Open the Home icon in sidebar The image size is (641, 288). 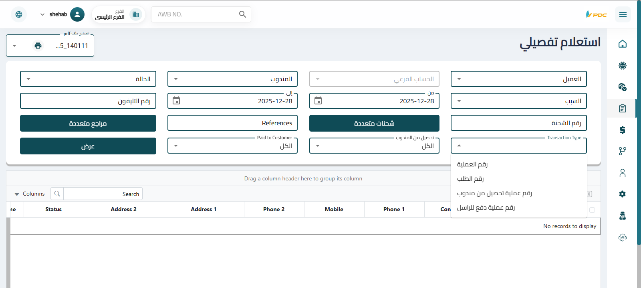coord(622,44)
